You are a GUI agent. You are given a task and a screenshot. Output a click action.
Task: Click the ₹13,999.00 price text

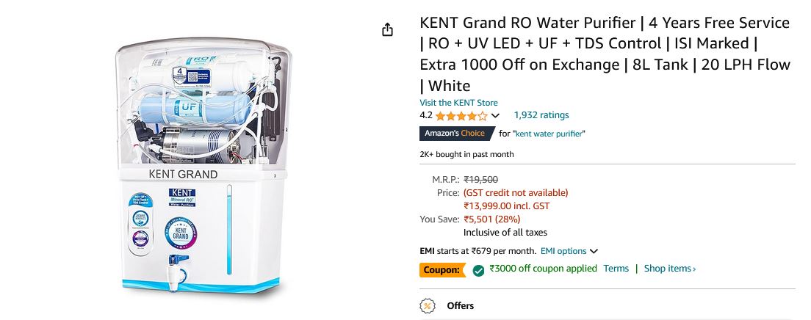coord(507,206)
